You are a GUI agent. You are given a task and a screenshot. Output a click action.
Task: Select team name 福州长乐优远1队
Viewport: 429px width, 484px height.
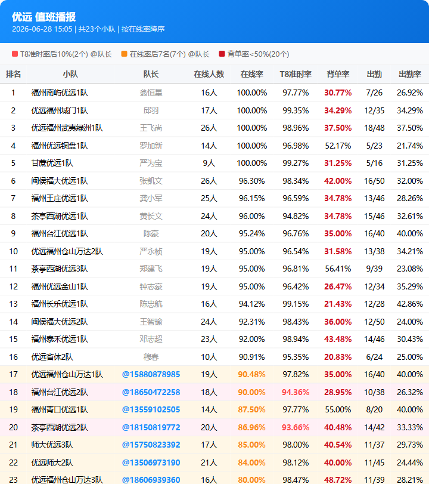(60, 304)
